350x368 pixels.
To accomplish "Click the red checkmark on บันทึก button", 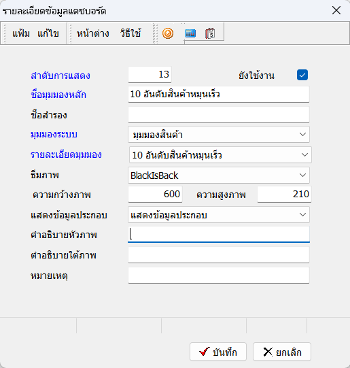I will pos(204,352).
